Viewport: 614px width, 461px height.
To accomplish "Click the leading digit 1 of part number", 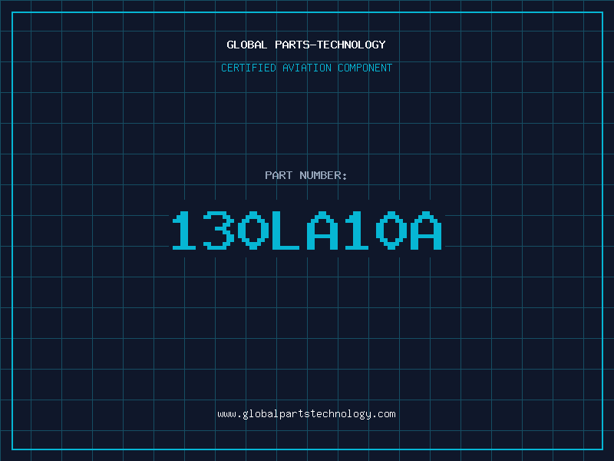I will pyautogui.click(x=184, y=230).
